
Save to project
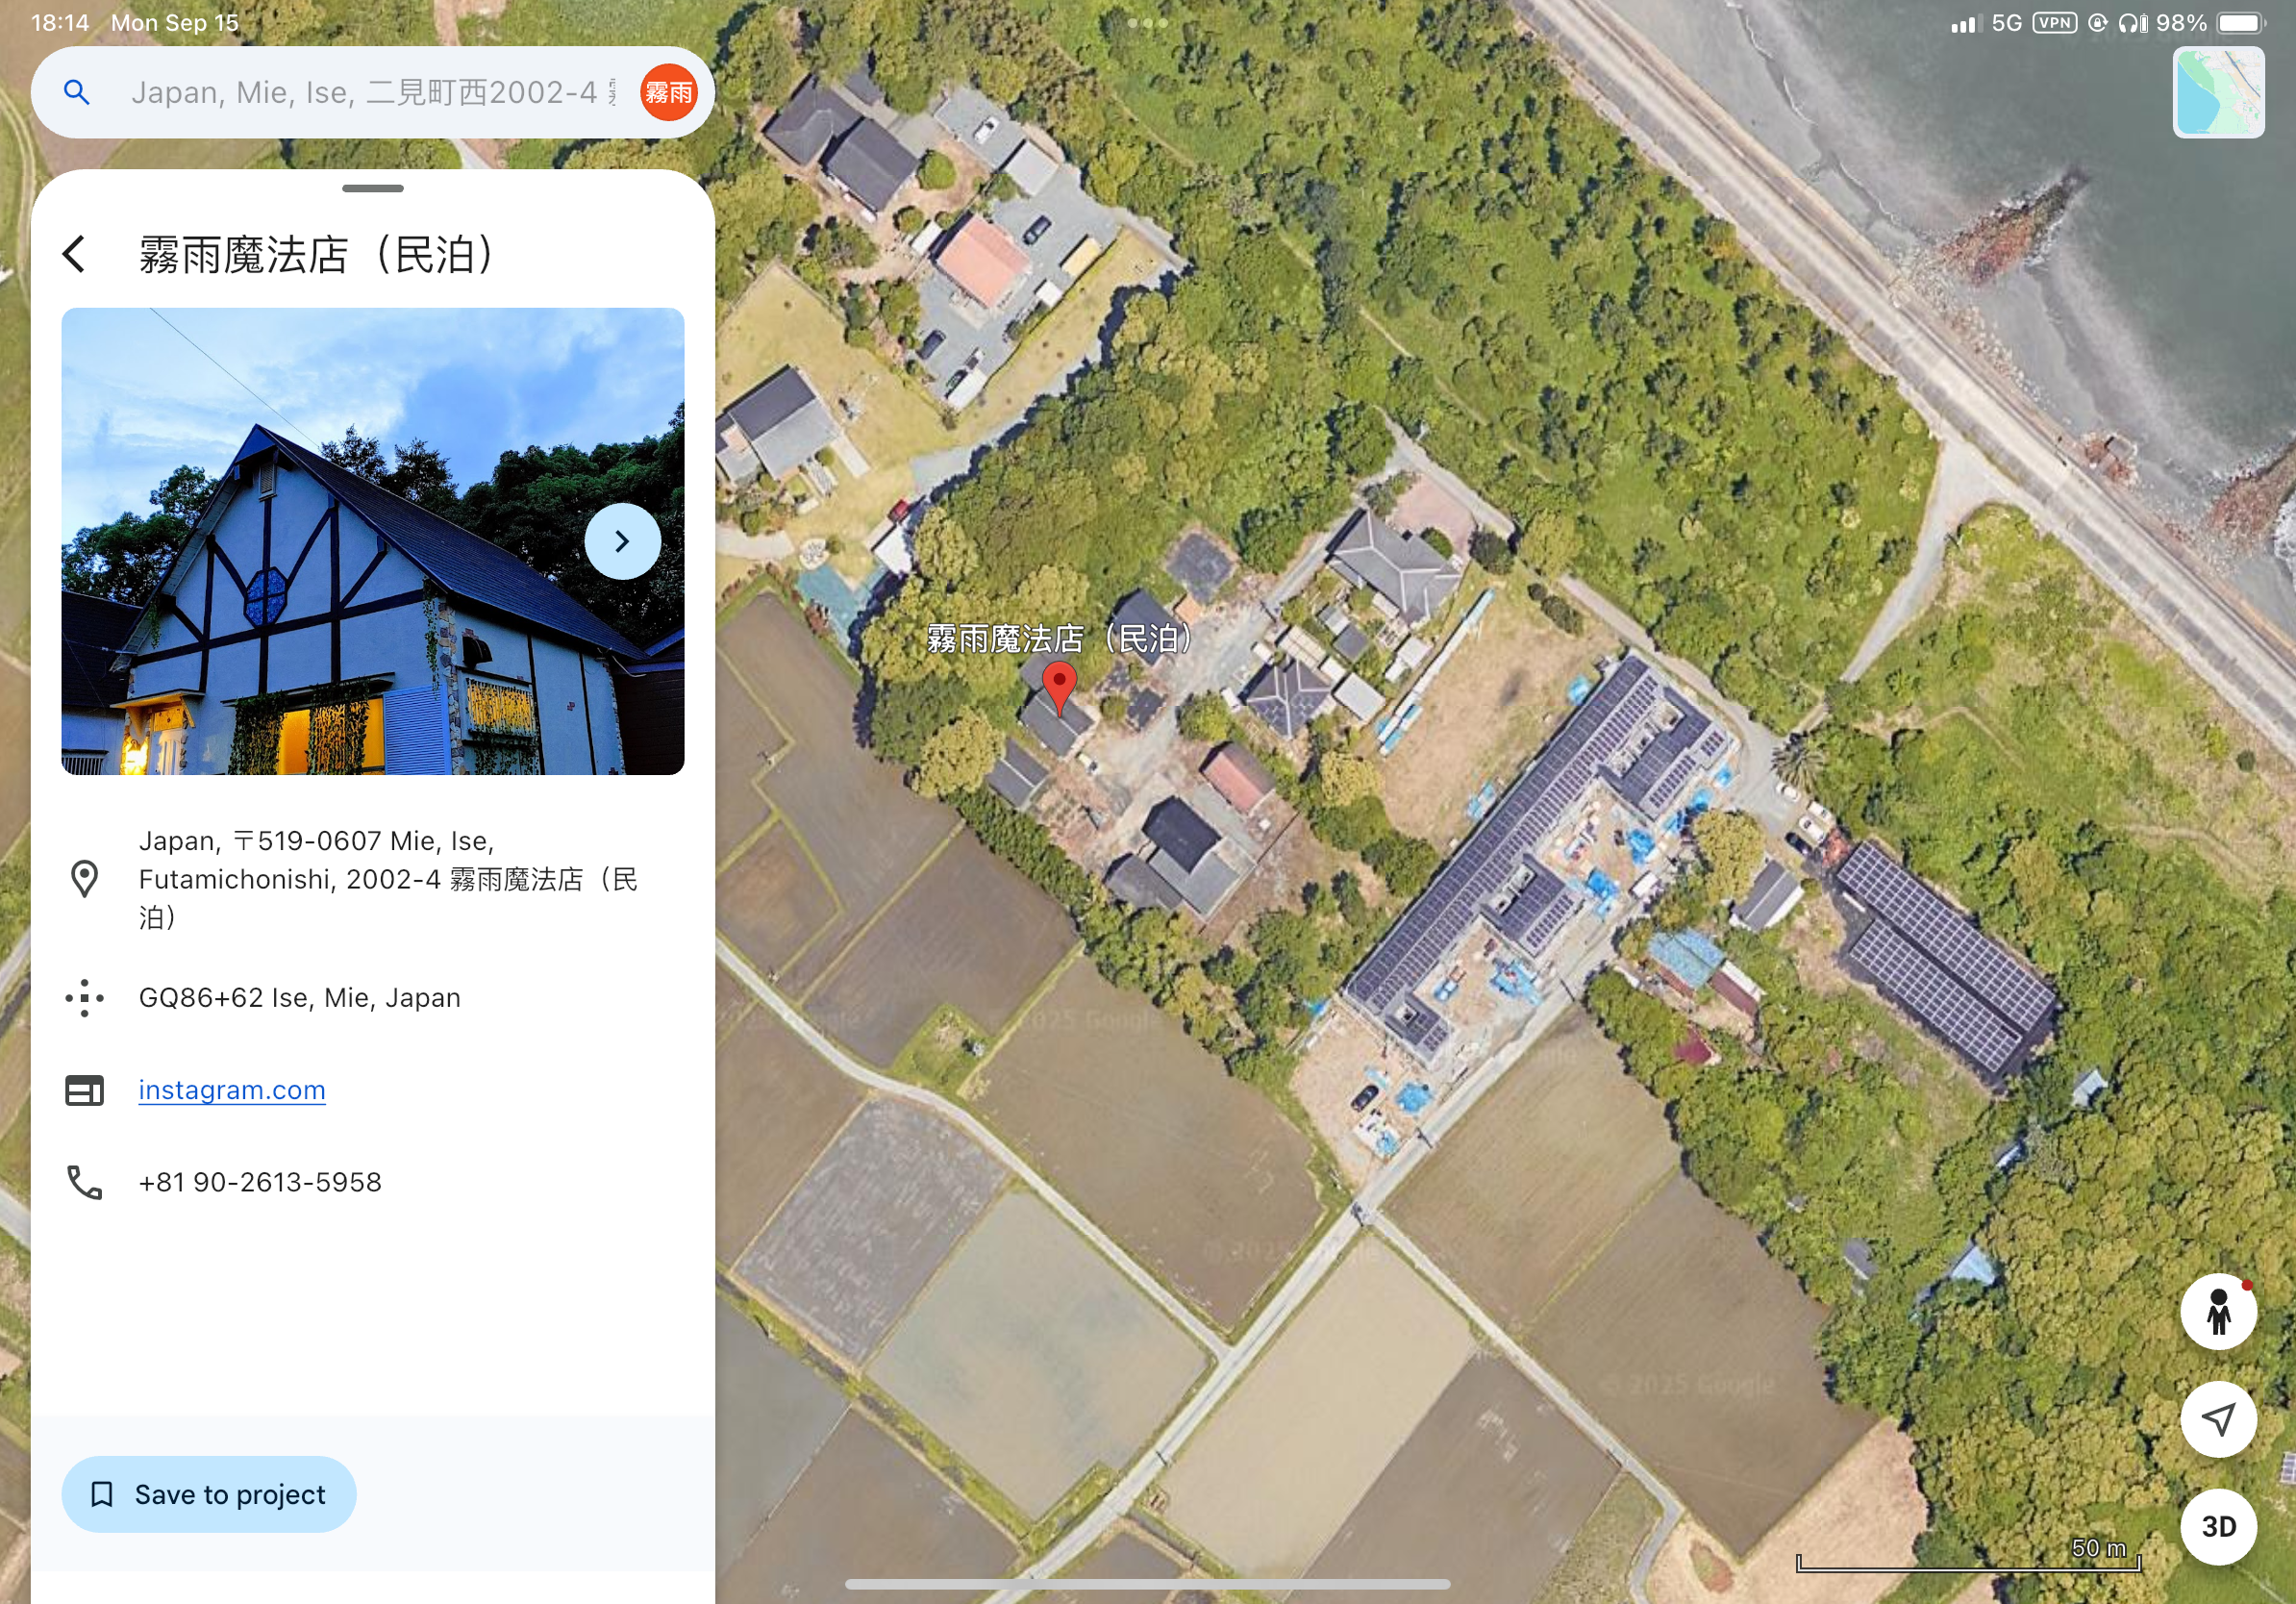(x=209, y=1494)
